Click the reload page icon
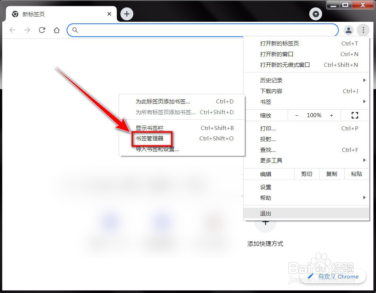 pos(42,30)
